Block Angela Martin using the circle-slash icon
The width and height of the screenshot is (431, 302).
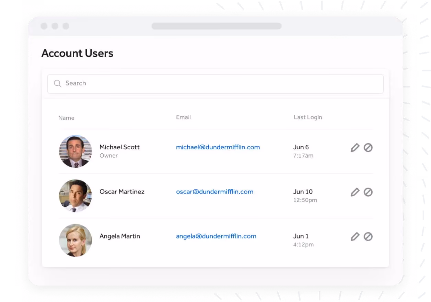tap(368, 237)
